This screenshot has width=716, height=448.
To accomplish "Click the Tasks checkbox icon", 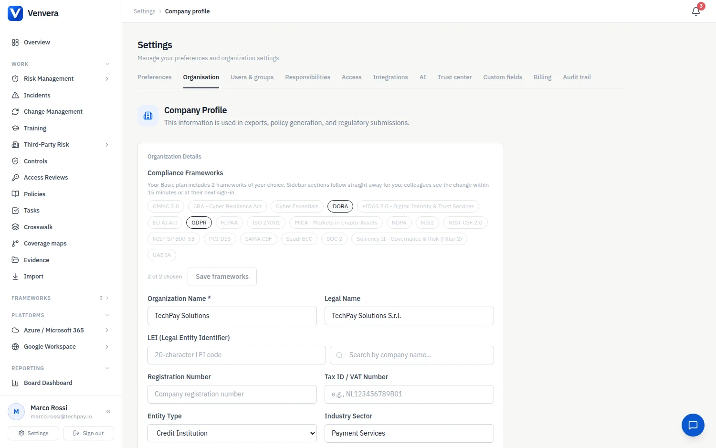I will pos(15,211).
